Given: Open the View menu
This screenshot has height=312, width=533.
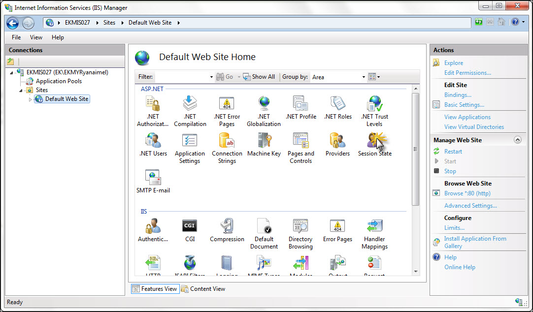Looking at the screenshot, I should click(x=36, y=37).
